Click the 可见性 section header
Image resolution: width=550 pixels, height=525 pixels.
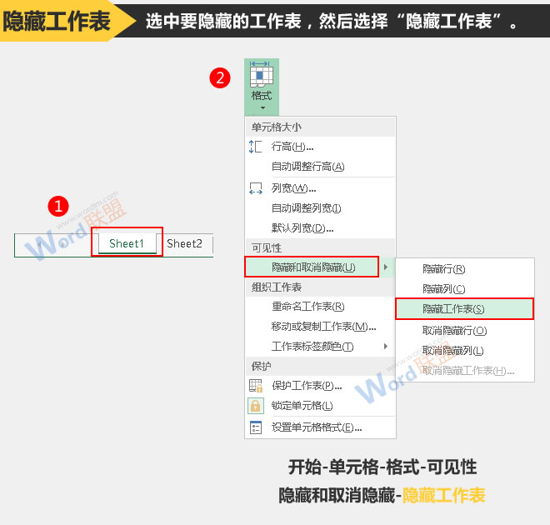[x=321, y=248]
